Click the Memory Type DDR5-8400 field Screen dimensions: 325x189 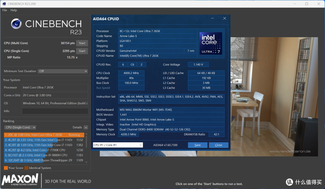coord(171,129)
